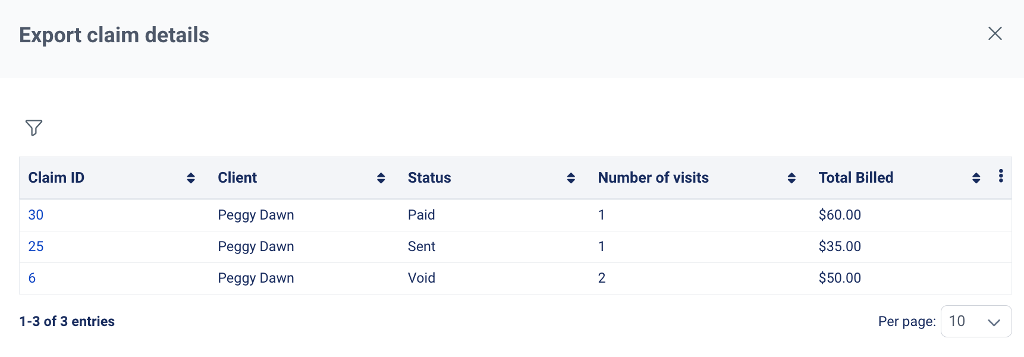Viewport: 1024px width, 357px height.
Task: Sort by Total Billed arrows
Action: 976,178
